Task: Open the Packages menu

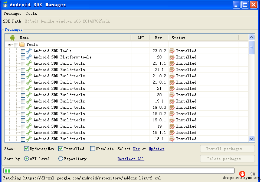Action: [13, 13]
